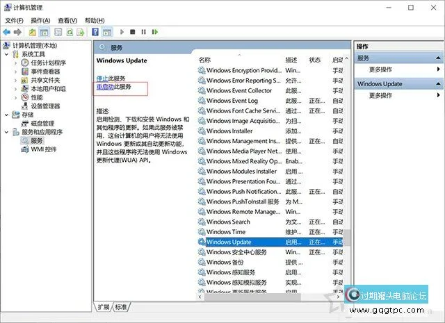Select WMI 控件 in the tree
Image resolution: width=445 pixels, height=323 pixels.
click(43, 149)
